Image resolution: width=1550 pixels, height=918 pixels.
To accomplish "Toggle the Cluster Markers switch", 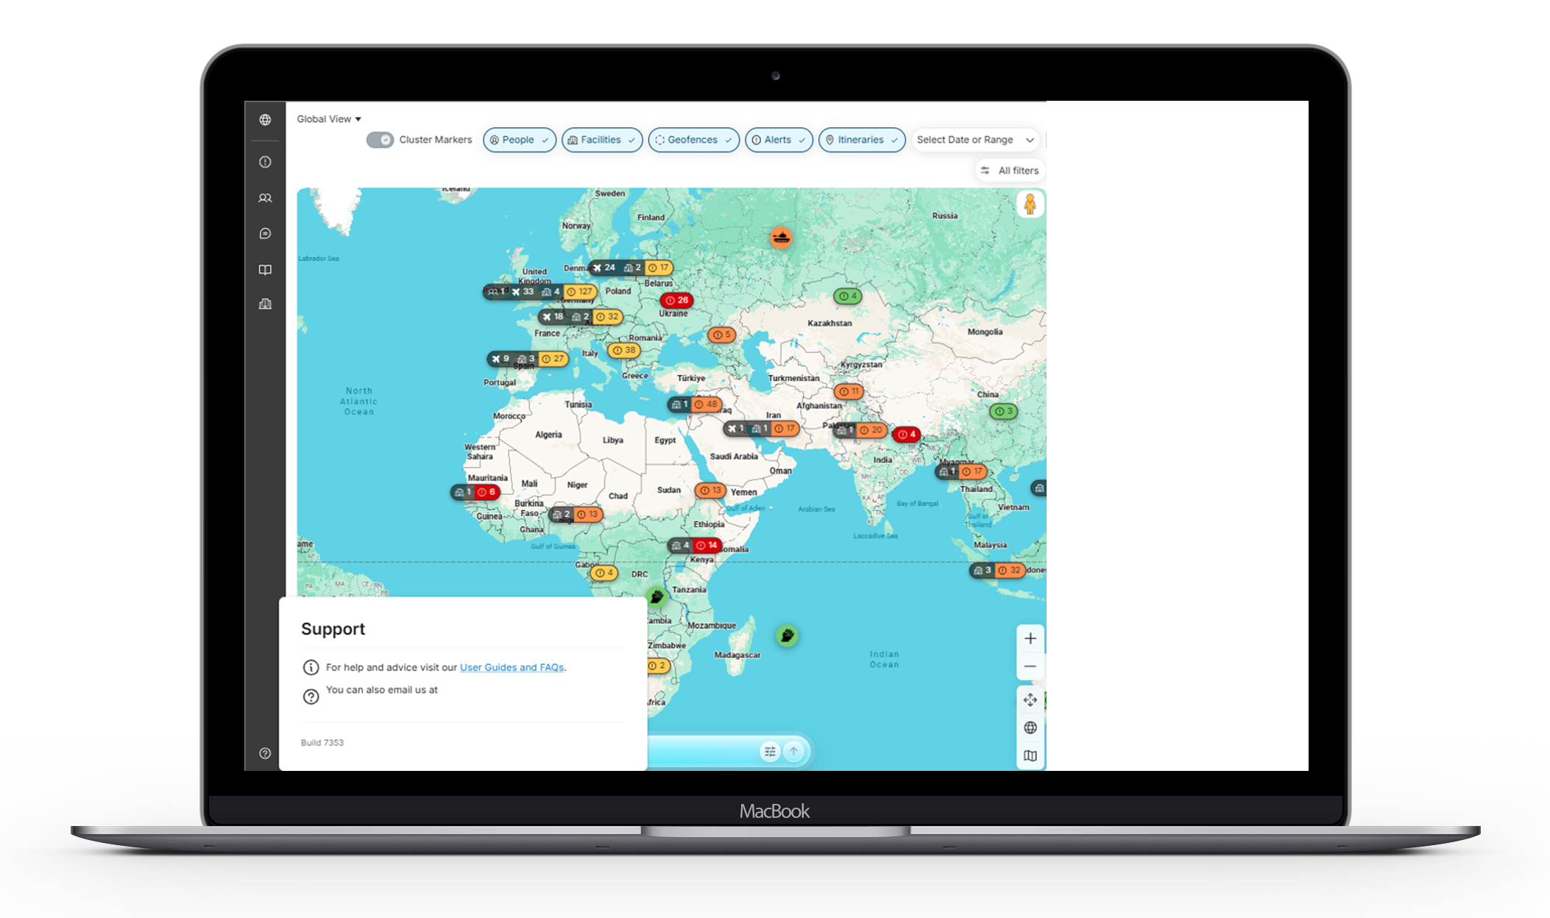I will (x=380, y=140).
